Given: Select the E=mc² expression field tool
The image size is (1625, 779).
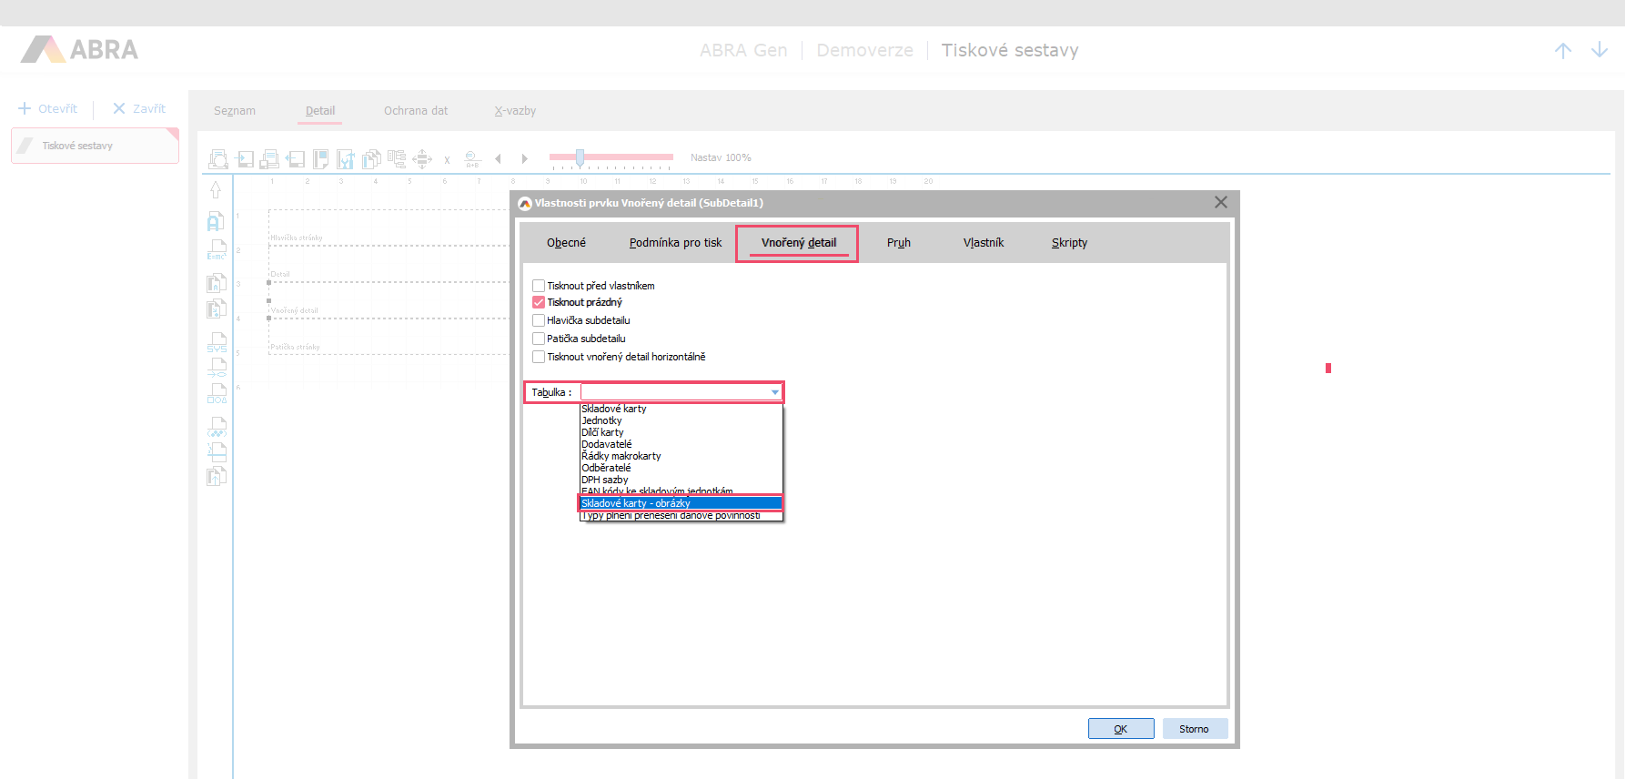Looking at the screenshot, I should tap(217, 249).
